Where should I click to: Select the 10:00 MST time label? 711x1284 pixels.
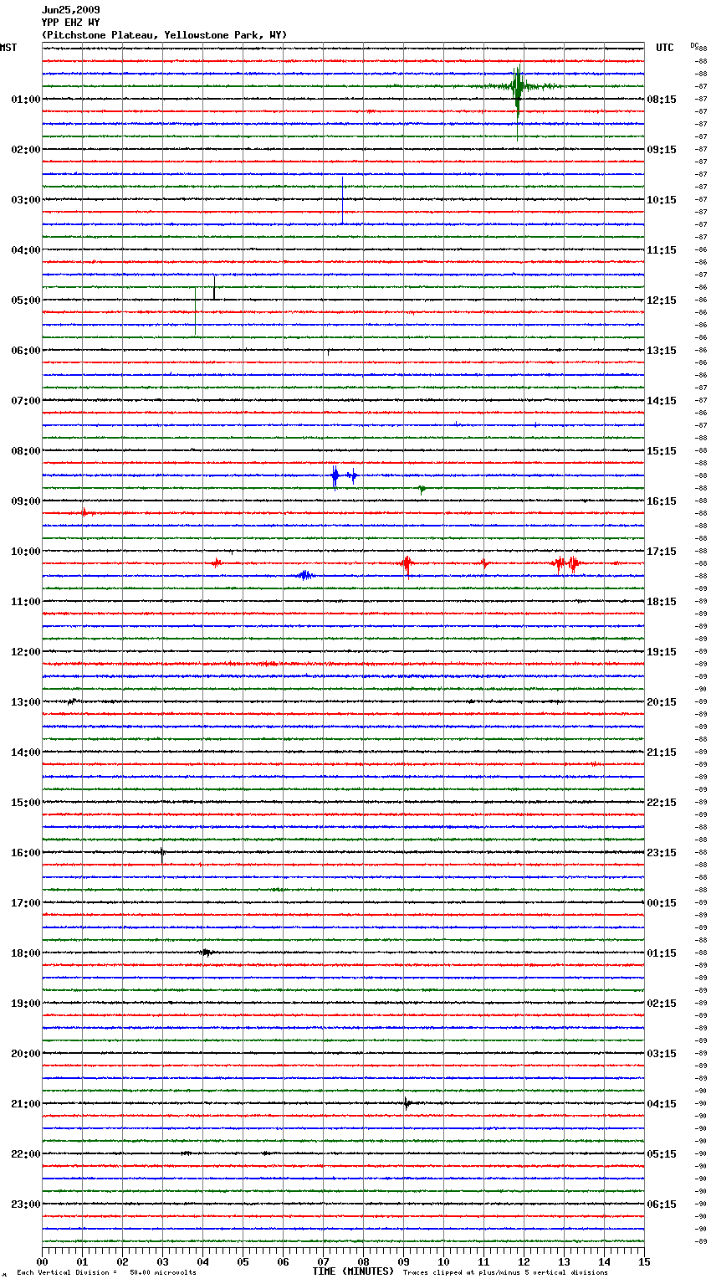click(x=26, y=552)
